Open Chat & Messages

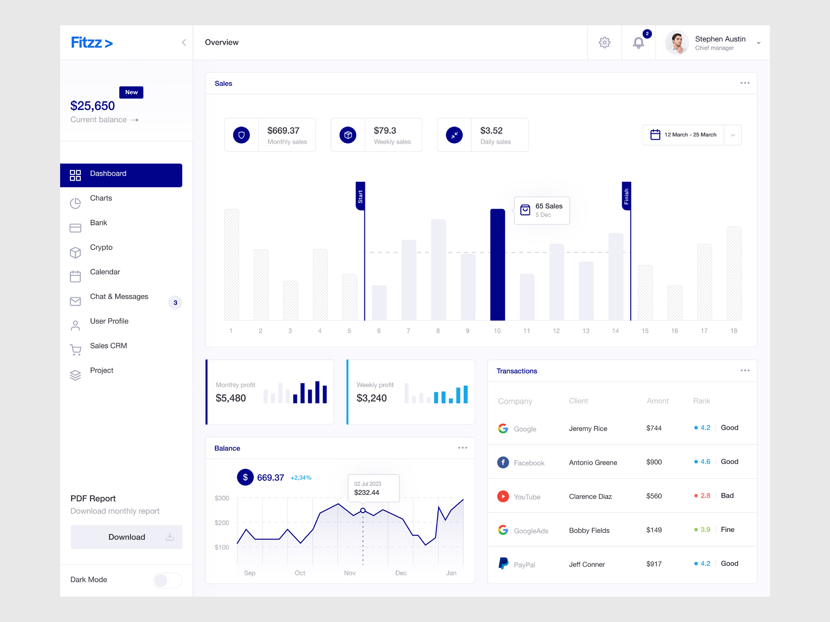point(119,296)
